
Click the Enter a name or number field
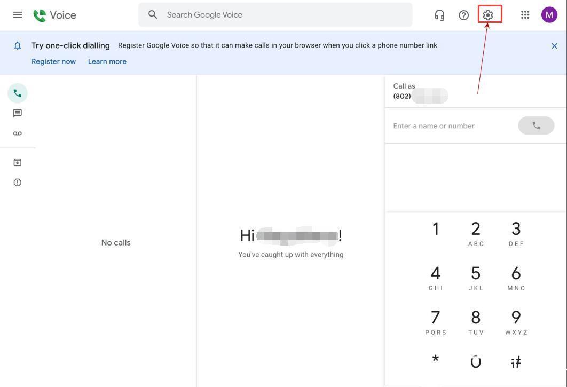click(448, 125)
